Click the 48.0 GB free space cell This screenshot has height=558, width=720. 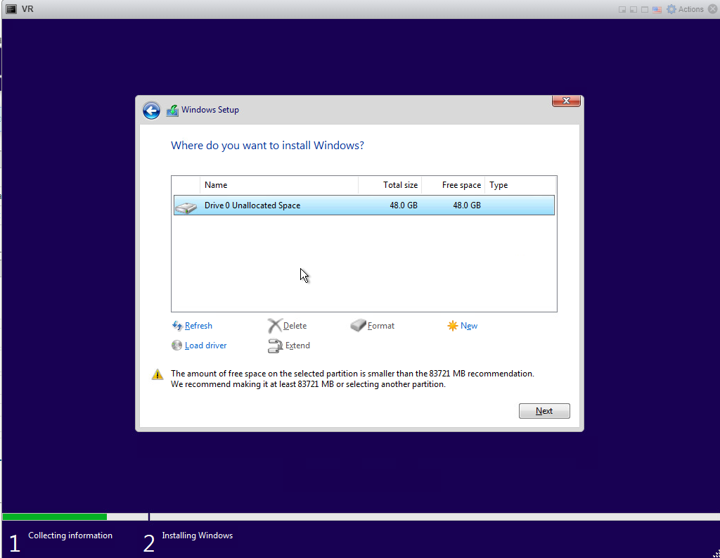click(467, 205)
